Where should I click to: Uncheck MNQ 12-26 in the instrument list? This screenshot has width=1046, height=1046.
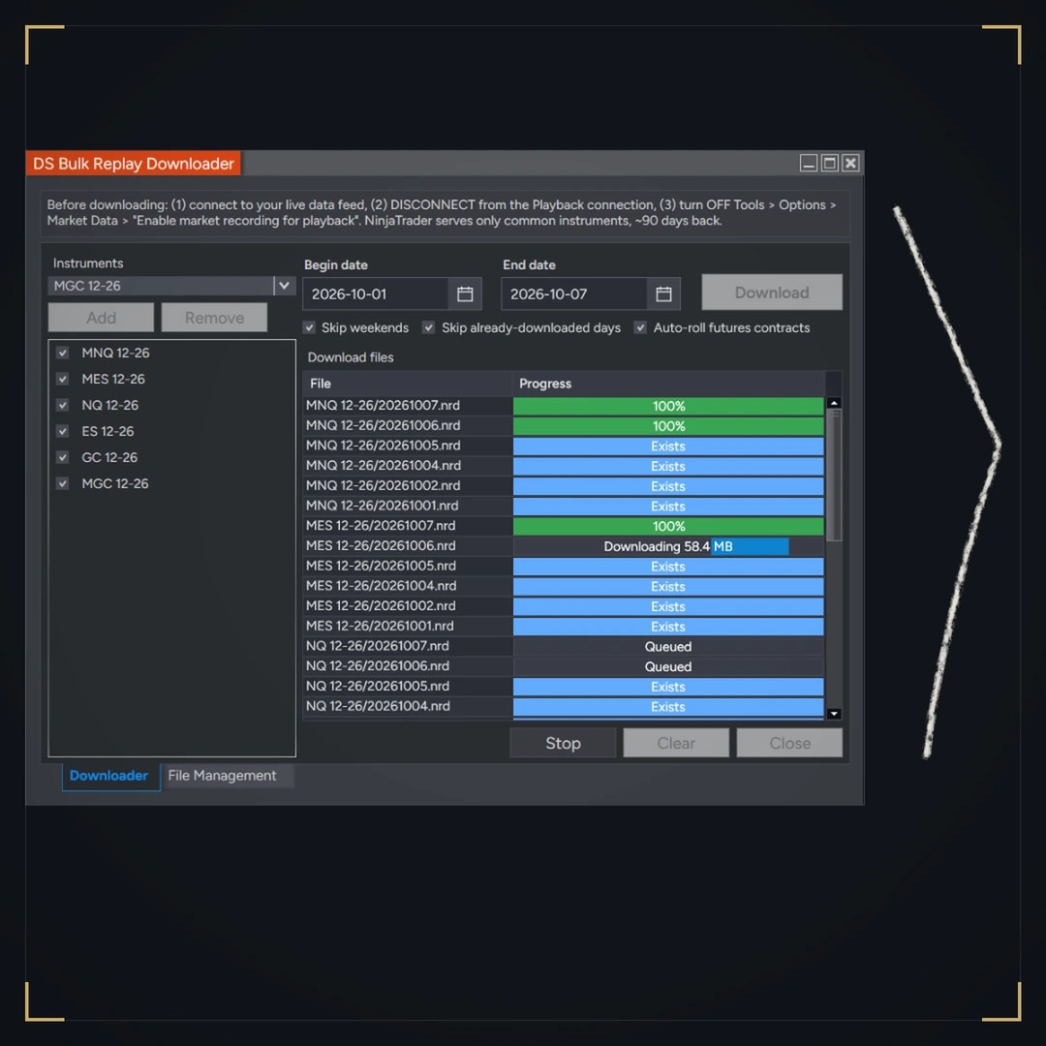point(63,353)
